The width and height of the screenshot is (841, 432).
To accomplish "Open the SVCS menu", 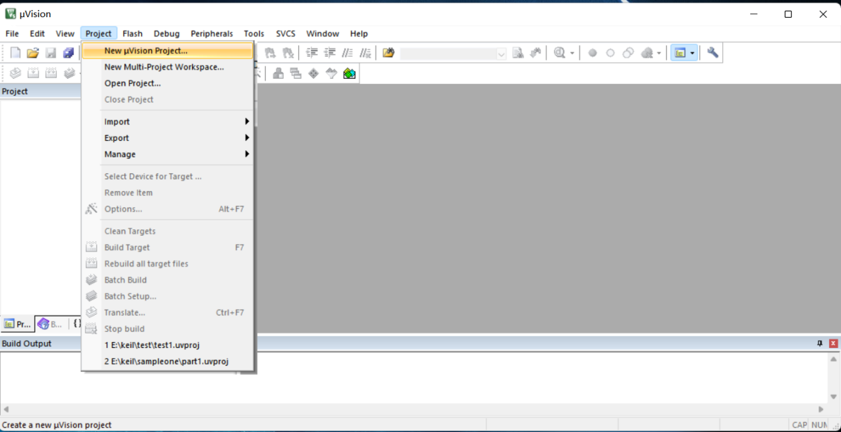I will [x=286, y=34].
